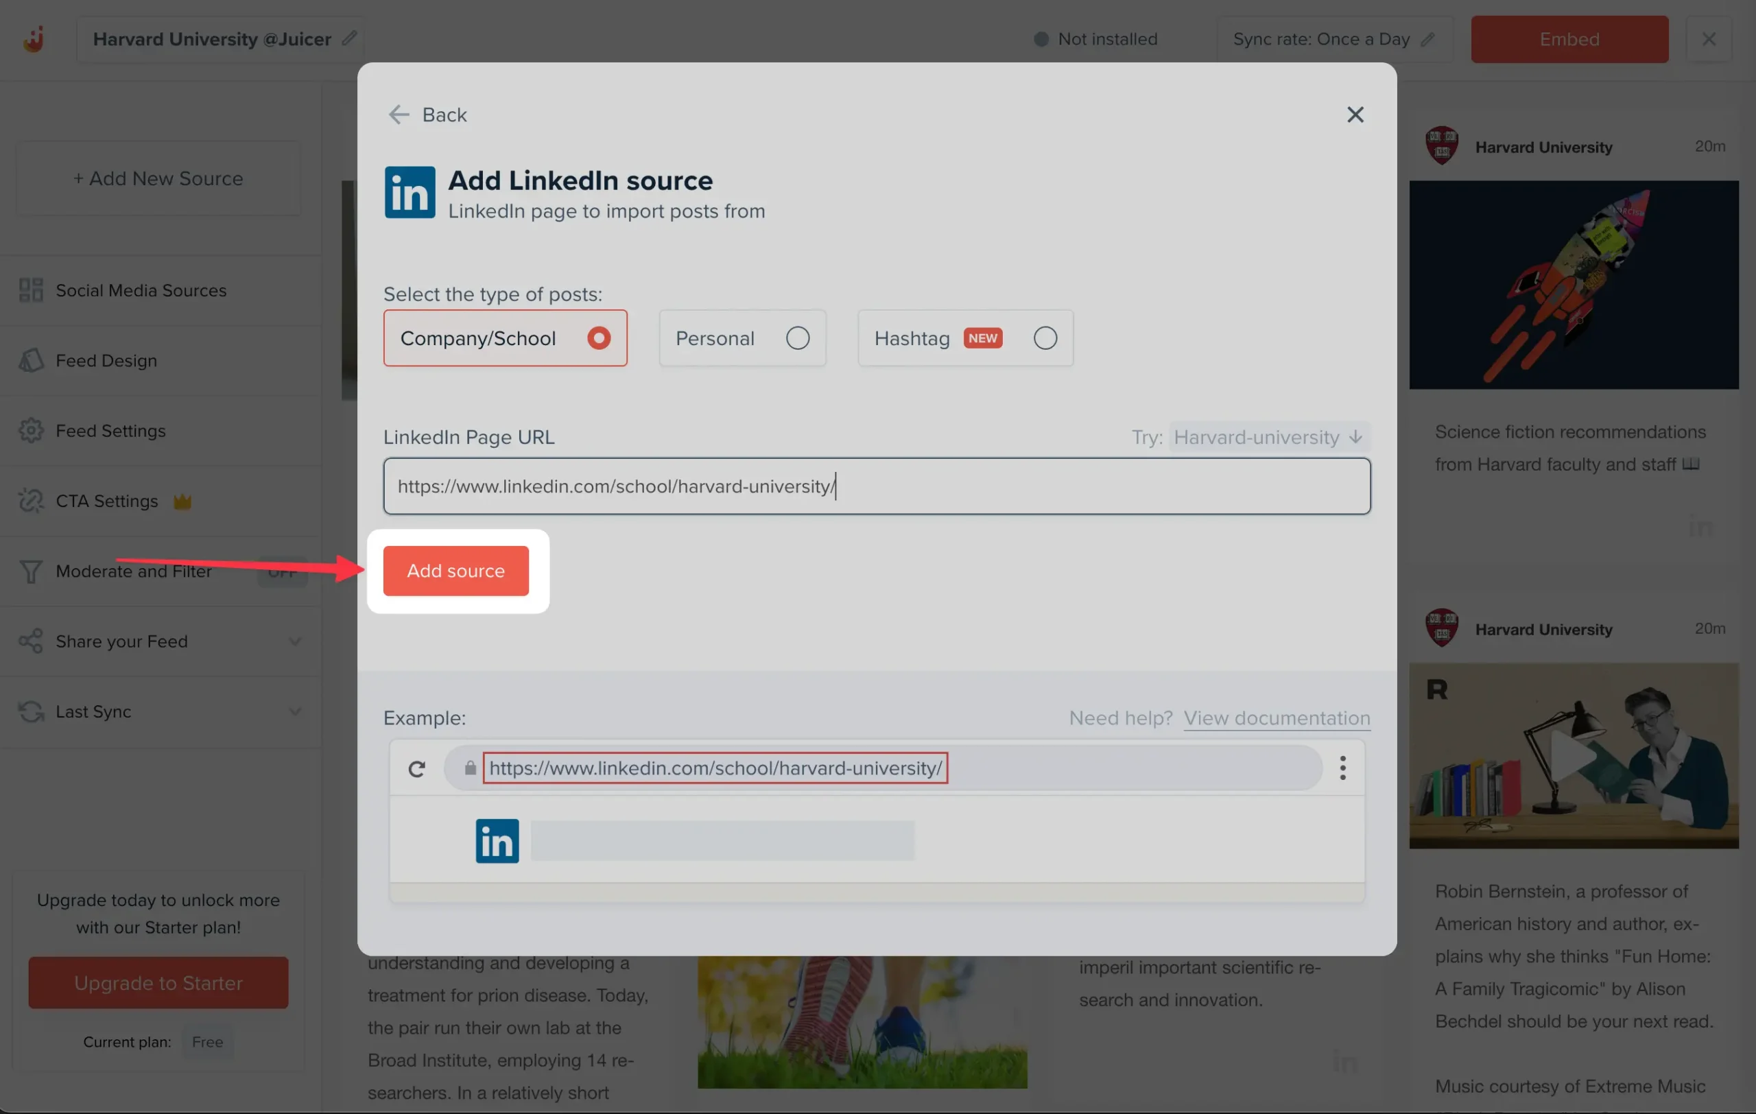Use the Harvard-university suggestion

tap(1269, 437)
